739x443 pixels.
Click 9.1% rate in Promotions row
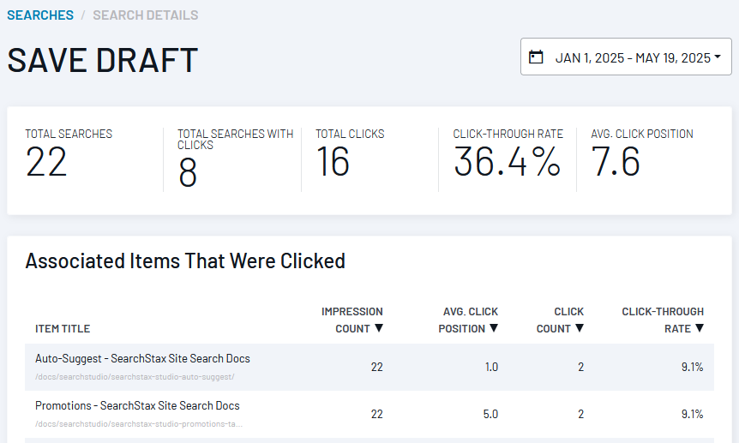[x=693, y=414]
